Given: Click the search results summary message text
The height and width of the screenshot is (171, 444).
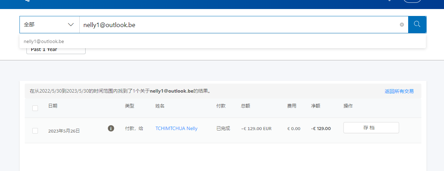Looking at the screenshot, I should [120, 91].
